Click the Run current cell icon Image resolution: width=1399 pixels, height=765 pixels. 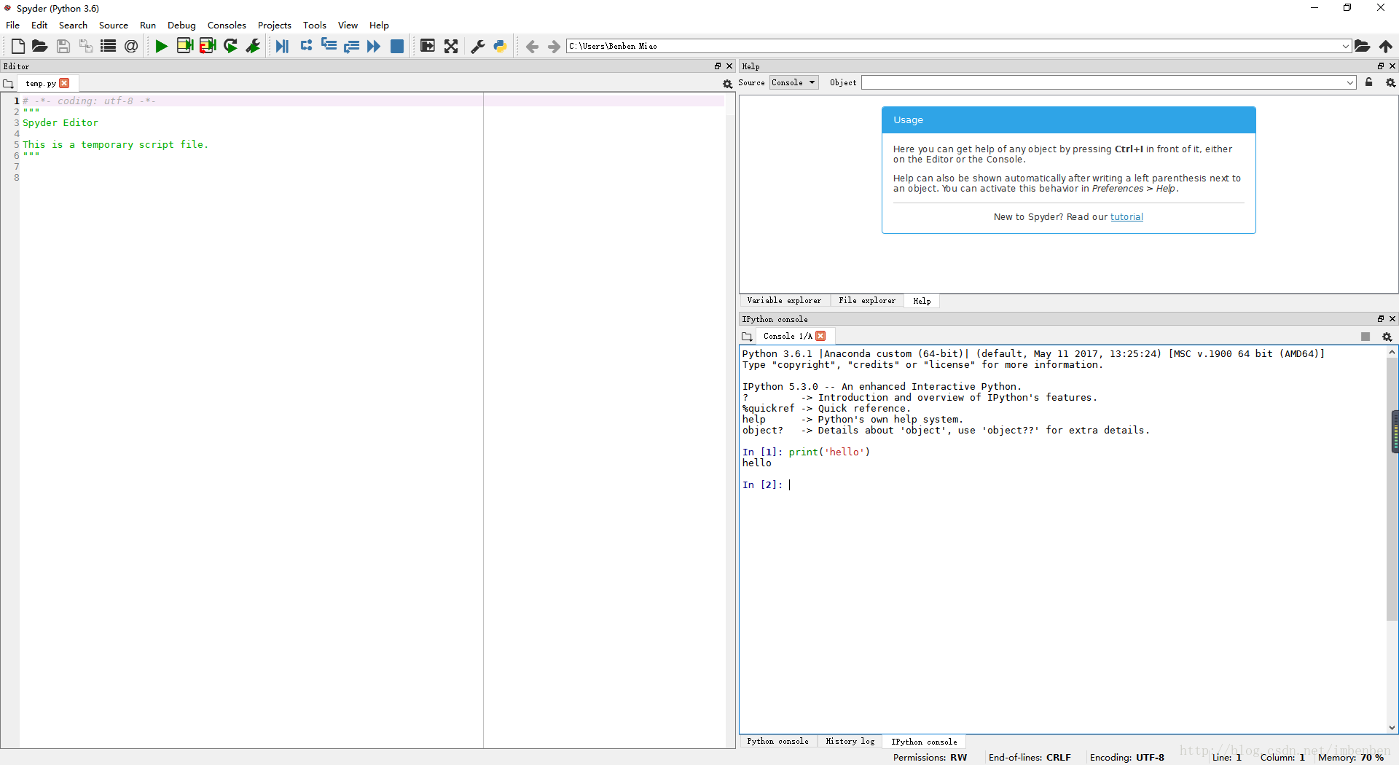(x=184, y=47)
